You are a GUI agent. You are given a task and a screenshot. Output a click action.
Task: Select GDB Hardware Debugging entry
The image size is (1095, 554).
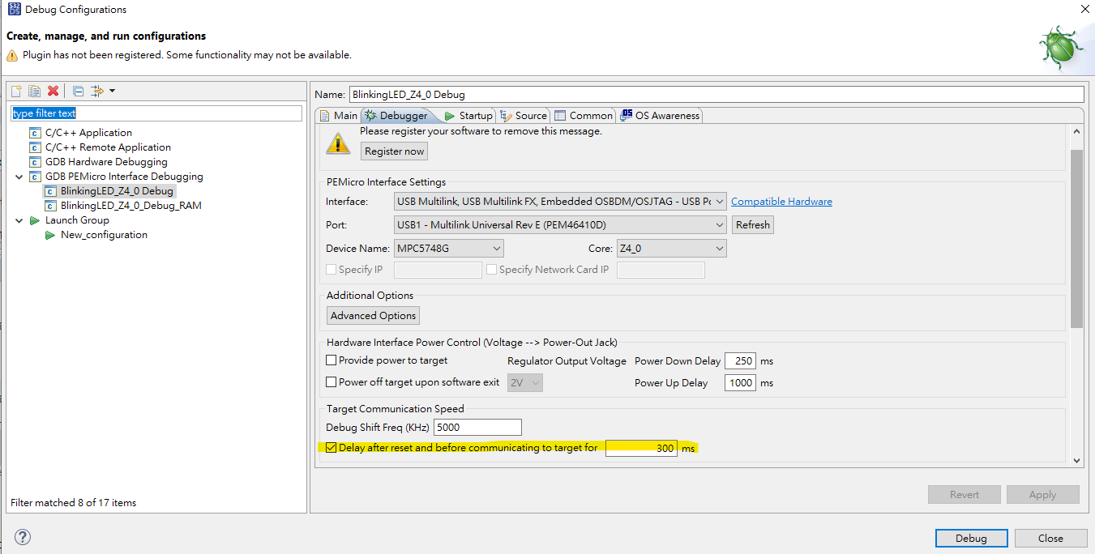[106, 162]
